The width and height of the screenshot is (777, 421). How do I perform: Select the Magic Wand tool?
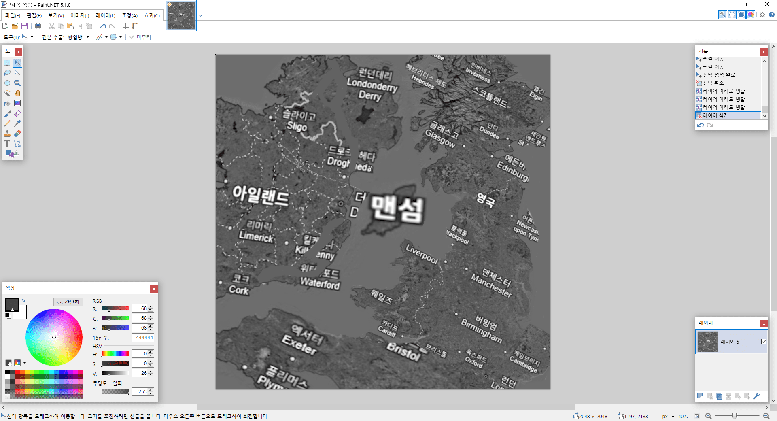pyautogui.click(x=7, y=93)
